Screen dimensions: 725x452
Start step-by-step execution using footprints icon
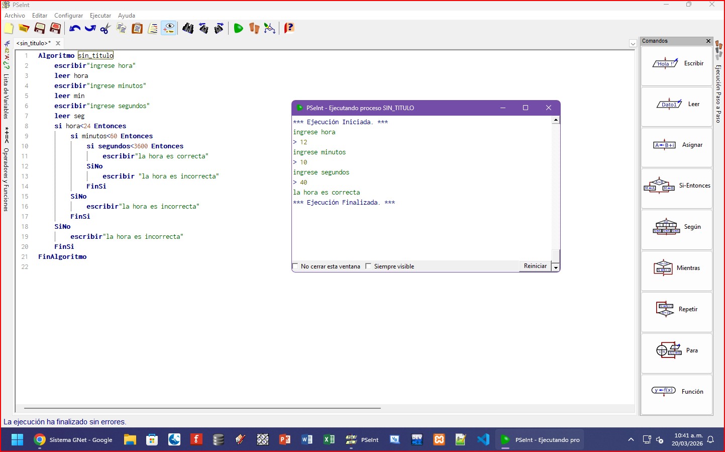pos(254,28)
